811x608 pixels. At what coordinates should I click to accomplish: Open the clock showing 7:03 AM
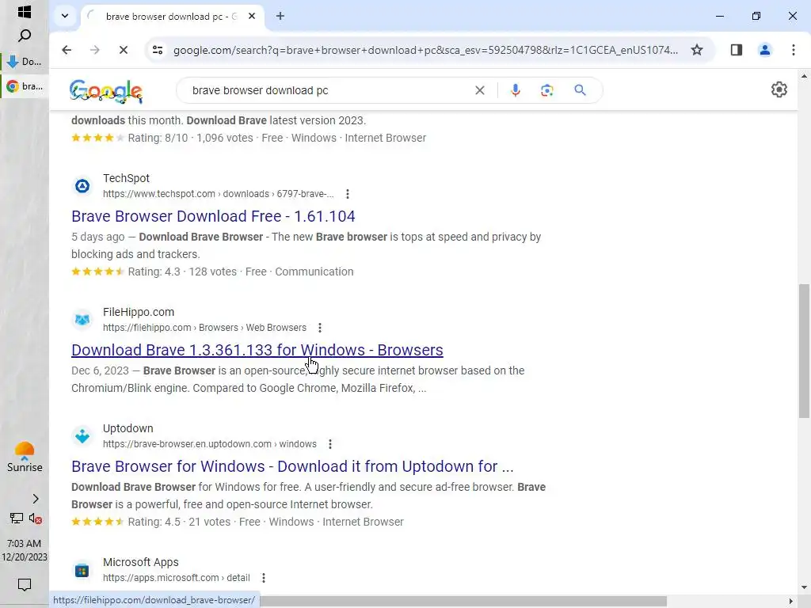point(25,551)
